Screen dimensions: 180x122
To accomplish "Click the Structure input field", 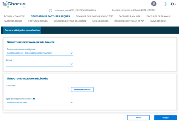I will coord(37,90).
